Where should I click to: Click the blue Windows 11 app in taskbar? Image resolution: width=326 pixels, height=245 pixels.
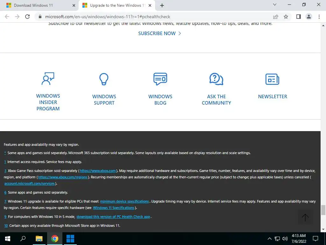click(x=70, y=239)
